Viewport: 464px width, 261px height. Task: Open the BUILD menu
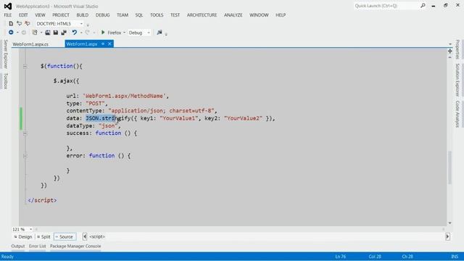point(82,14)
